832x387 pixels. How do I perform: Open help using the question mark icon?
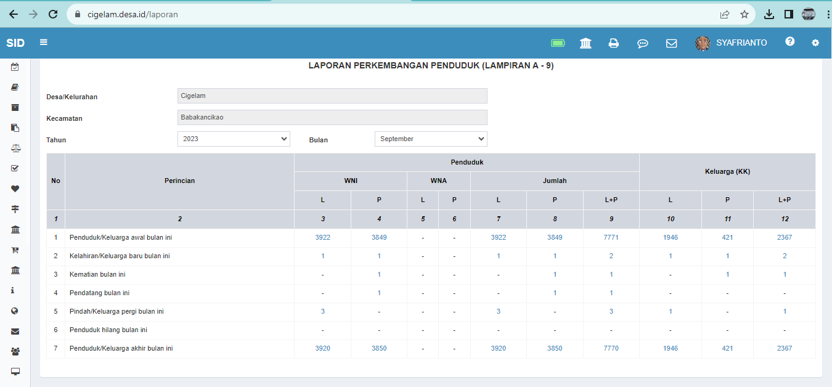pos(789,43)
